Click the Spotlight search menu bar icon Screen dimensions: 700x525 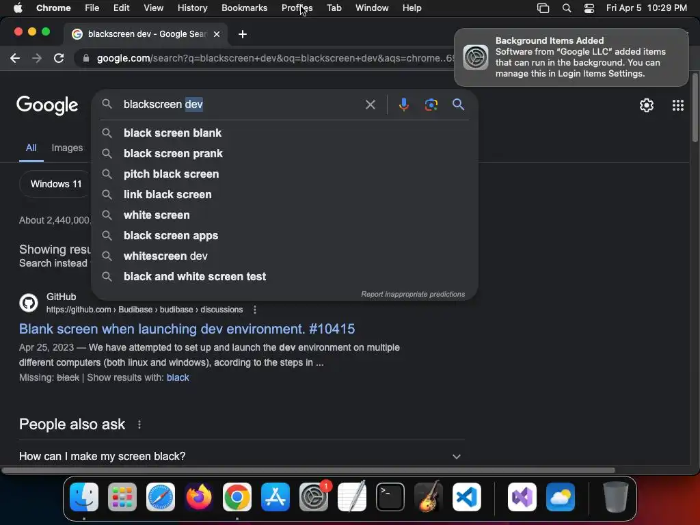[x=567, y=8]
